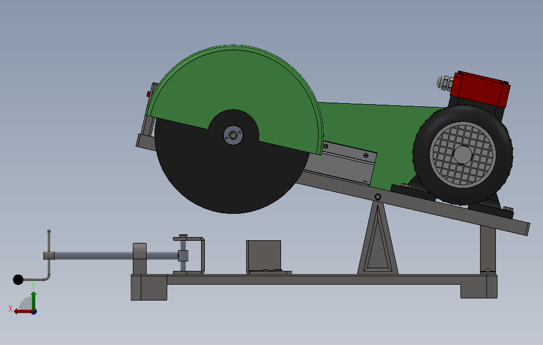The width and height of the screenshot is (543, 345).
Task: Select the square fixed jaw block on the base
Action: point(264,256)
